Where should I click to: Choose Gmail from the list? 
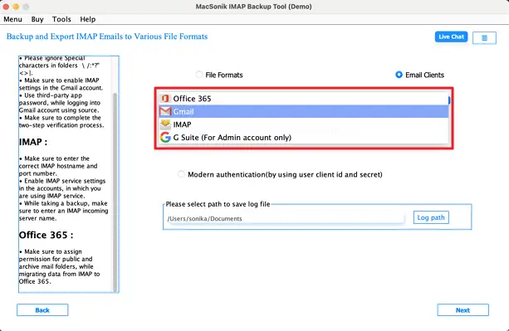click(x=304, y=111)
